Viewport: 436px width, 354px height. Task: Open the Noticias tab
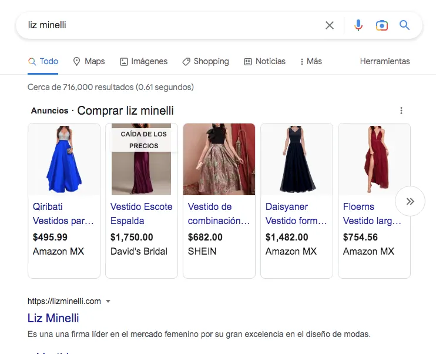coord(264,61)
